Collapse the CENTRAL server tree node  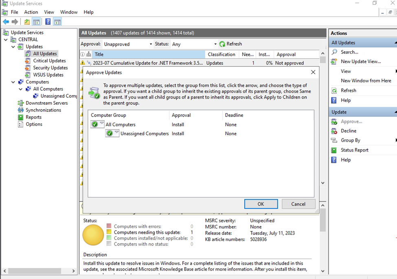pyautogui.click(x=6, y=40)
